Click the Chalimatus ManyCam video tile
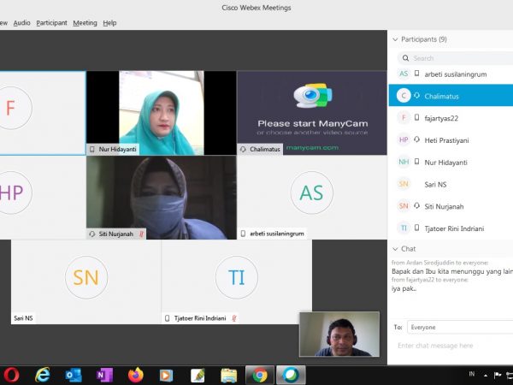The width and height of the screenshot is (513, 385). [x=312, y=113]
